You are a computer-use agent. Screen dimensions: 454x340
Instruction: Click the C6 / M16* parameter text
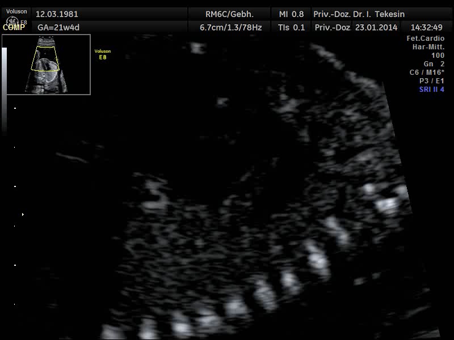coord(427,73)
